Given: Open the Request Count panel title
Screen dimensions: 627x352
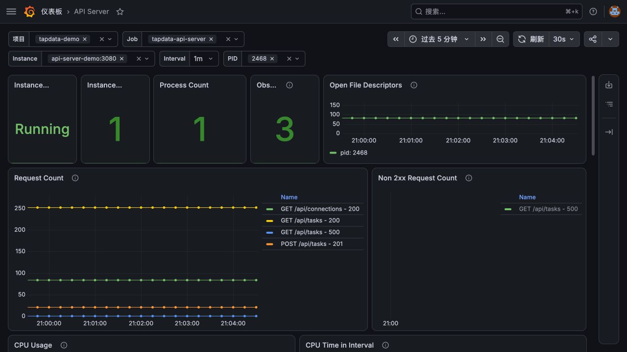Looking at the screenshot, I should (39, 178).
